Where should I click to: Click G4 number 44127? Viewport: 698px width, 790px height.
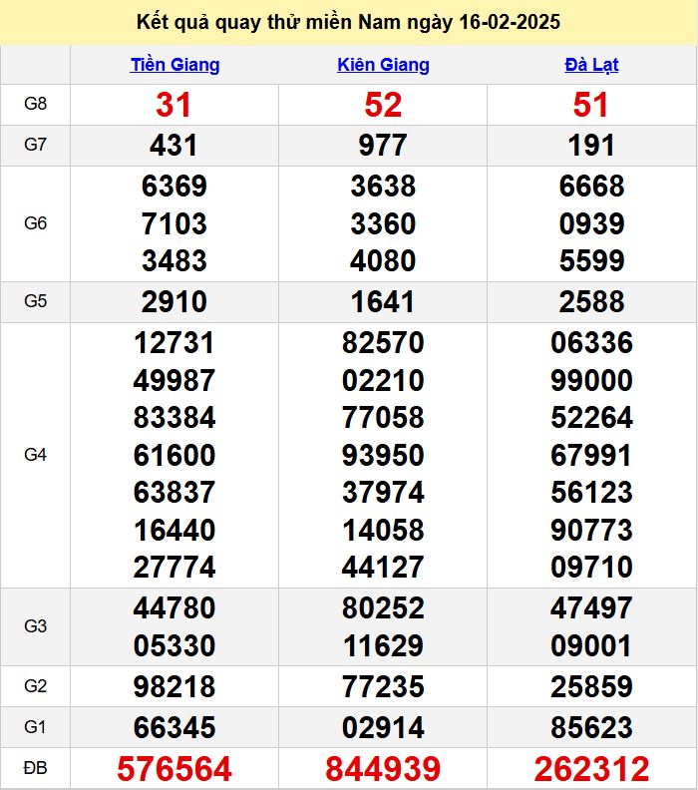(x=383, y=568)
